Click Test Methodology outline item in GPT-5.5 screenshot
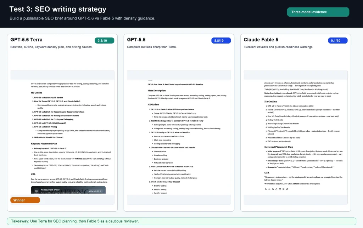Screen dimensions: 363x228 coord(177,121)
